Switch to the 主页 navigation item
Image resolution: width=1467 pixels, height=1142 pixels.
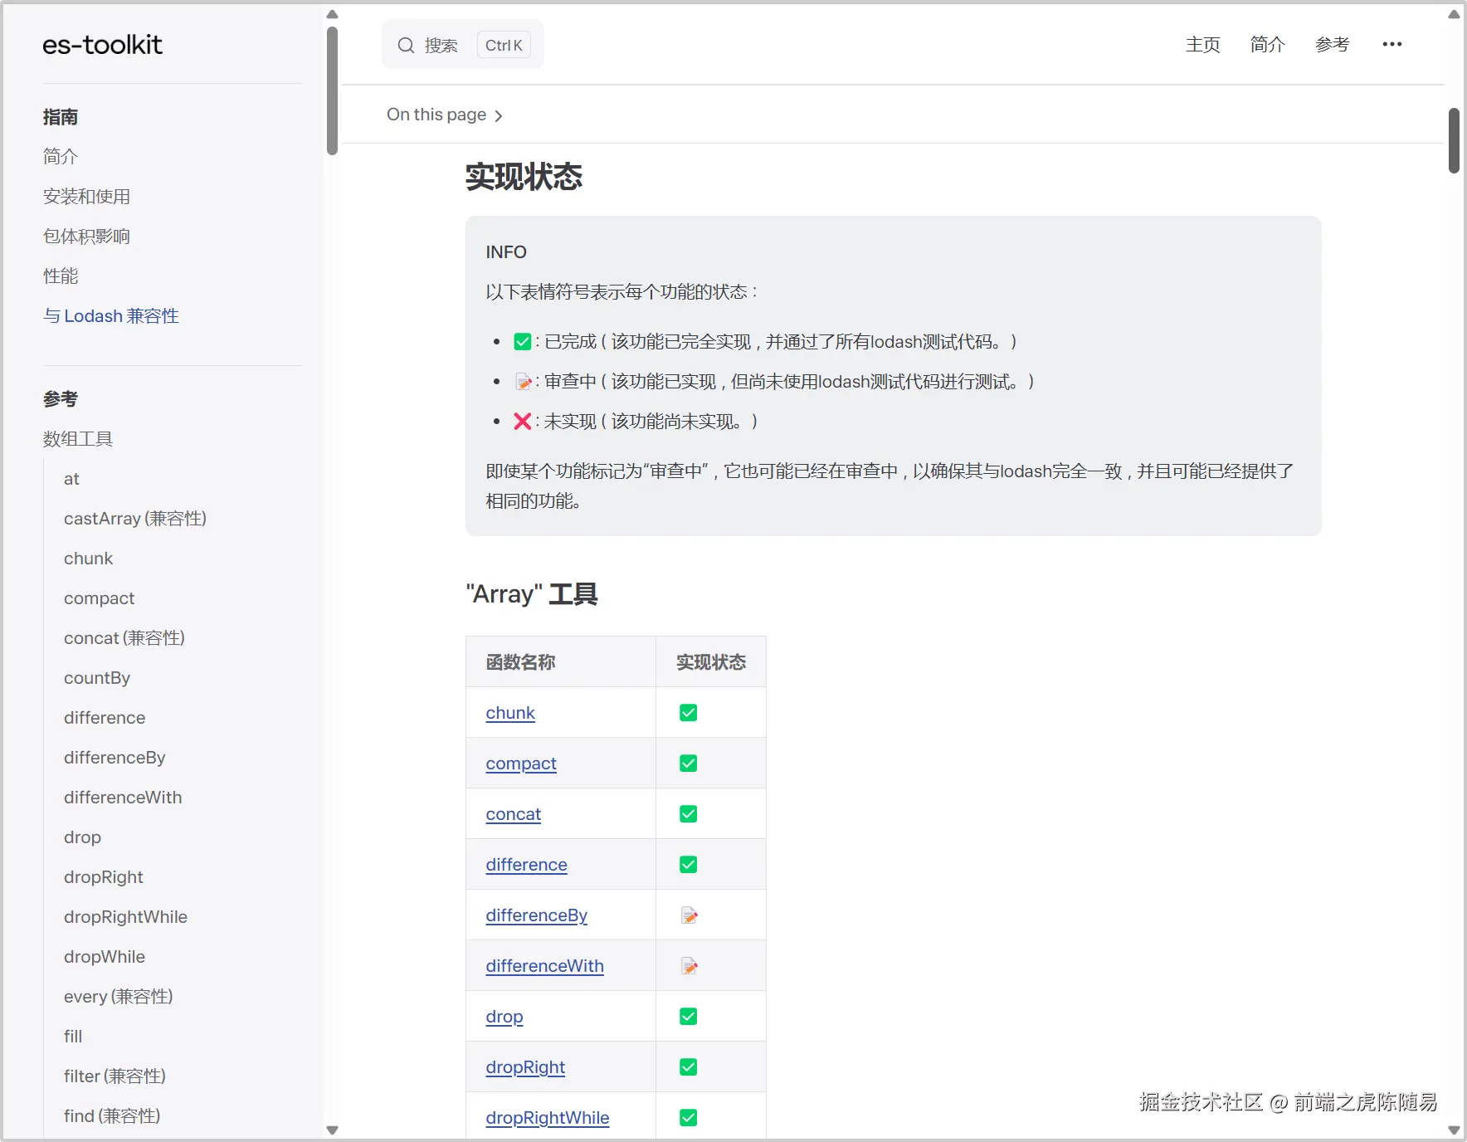1202,45
